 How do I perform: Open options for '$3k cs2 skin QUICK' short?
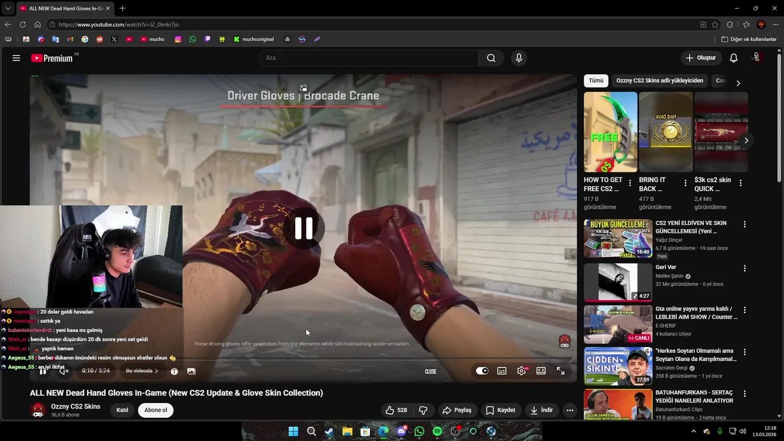pyautogui.click(x=741, y=183)
